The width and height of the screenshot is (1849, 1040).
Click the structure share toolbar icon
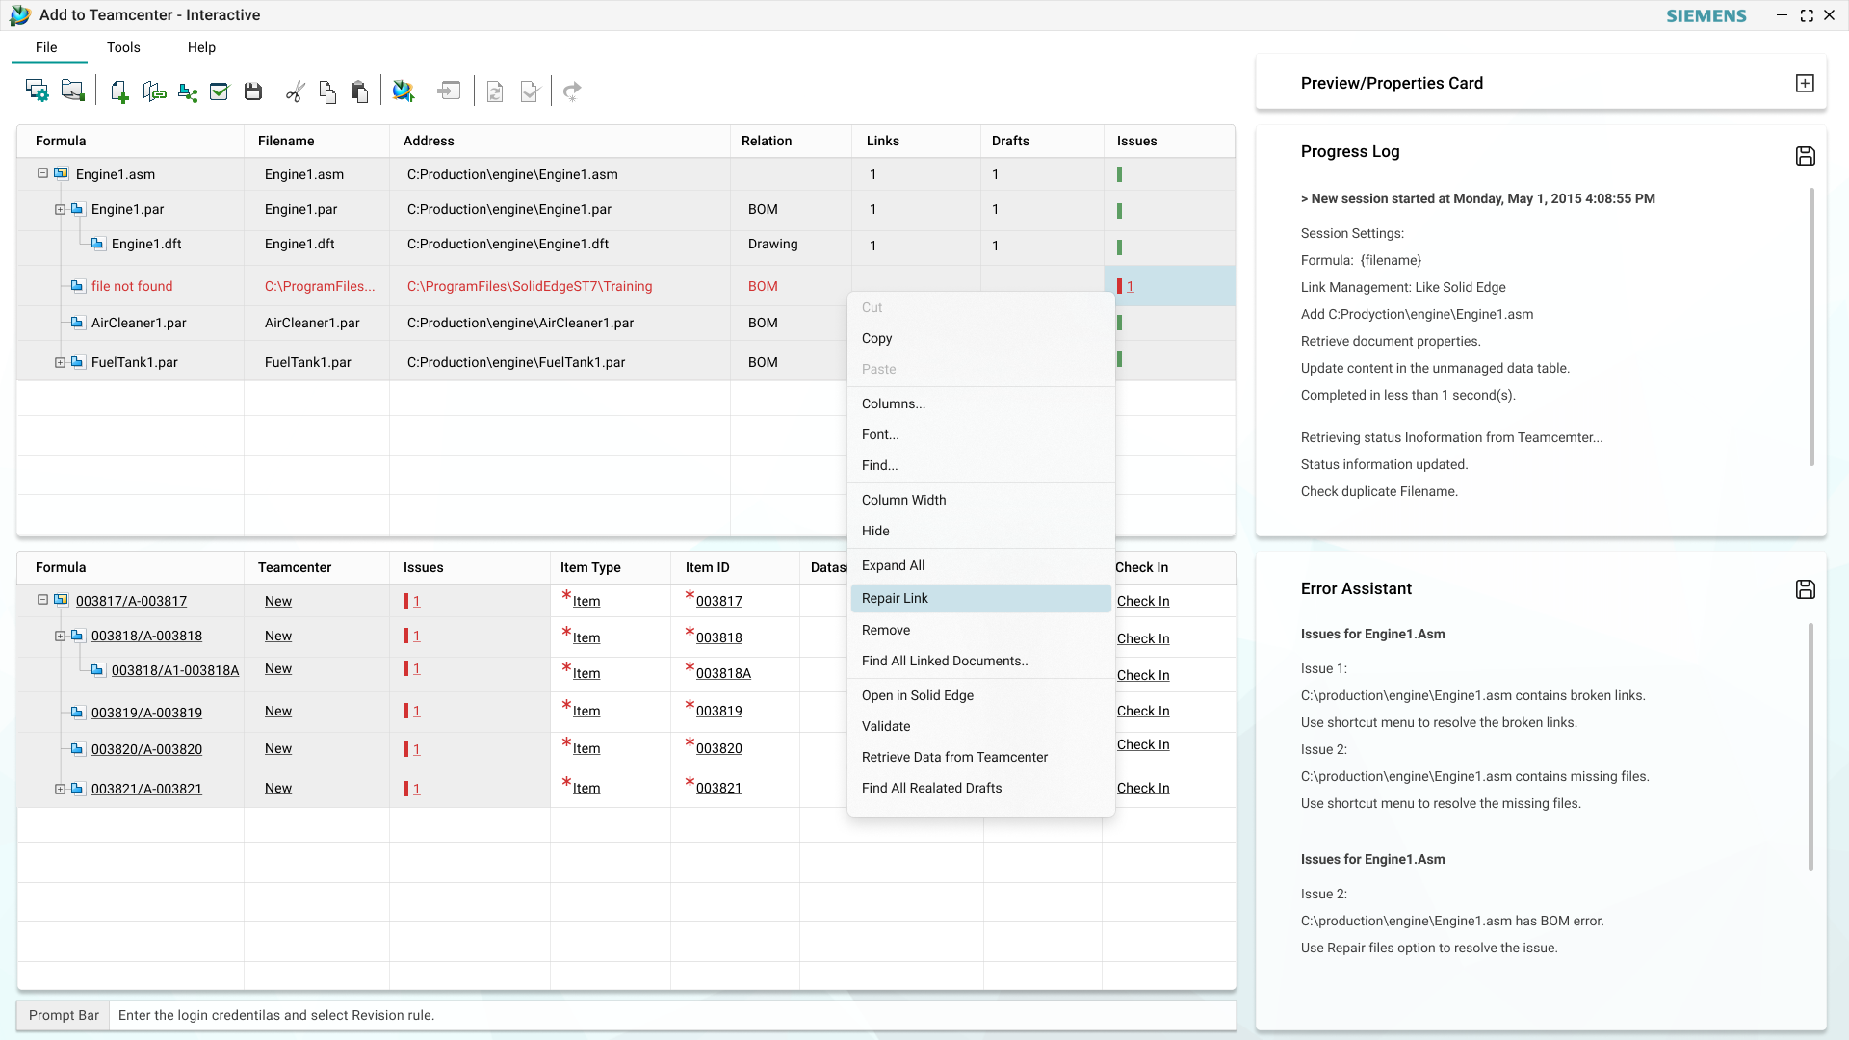click(188, 92)
